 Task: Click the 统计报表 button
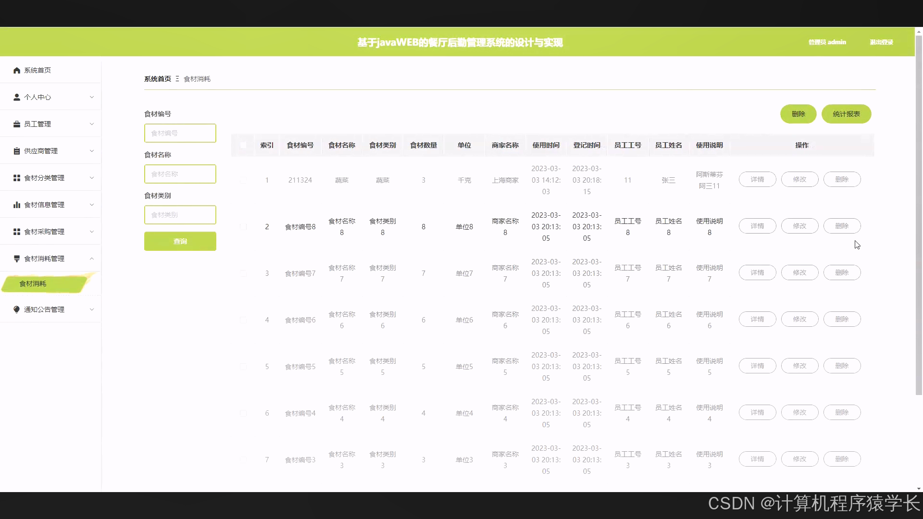(x=846, y=114)
